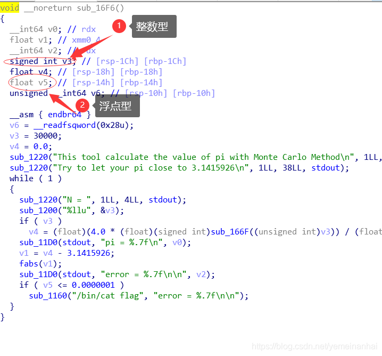Select v1 in the float v1 declaration
The width and height of the screenshot is (382, 356).
tap(43, 40)
